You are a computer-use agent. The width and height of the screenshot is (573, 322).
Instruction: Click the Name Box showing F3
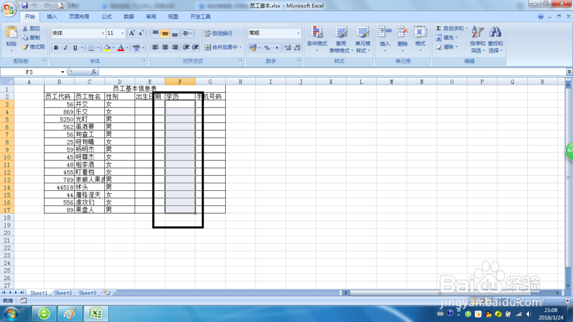point(29,72)
